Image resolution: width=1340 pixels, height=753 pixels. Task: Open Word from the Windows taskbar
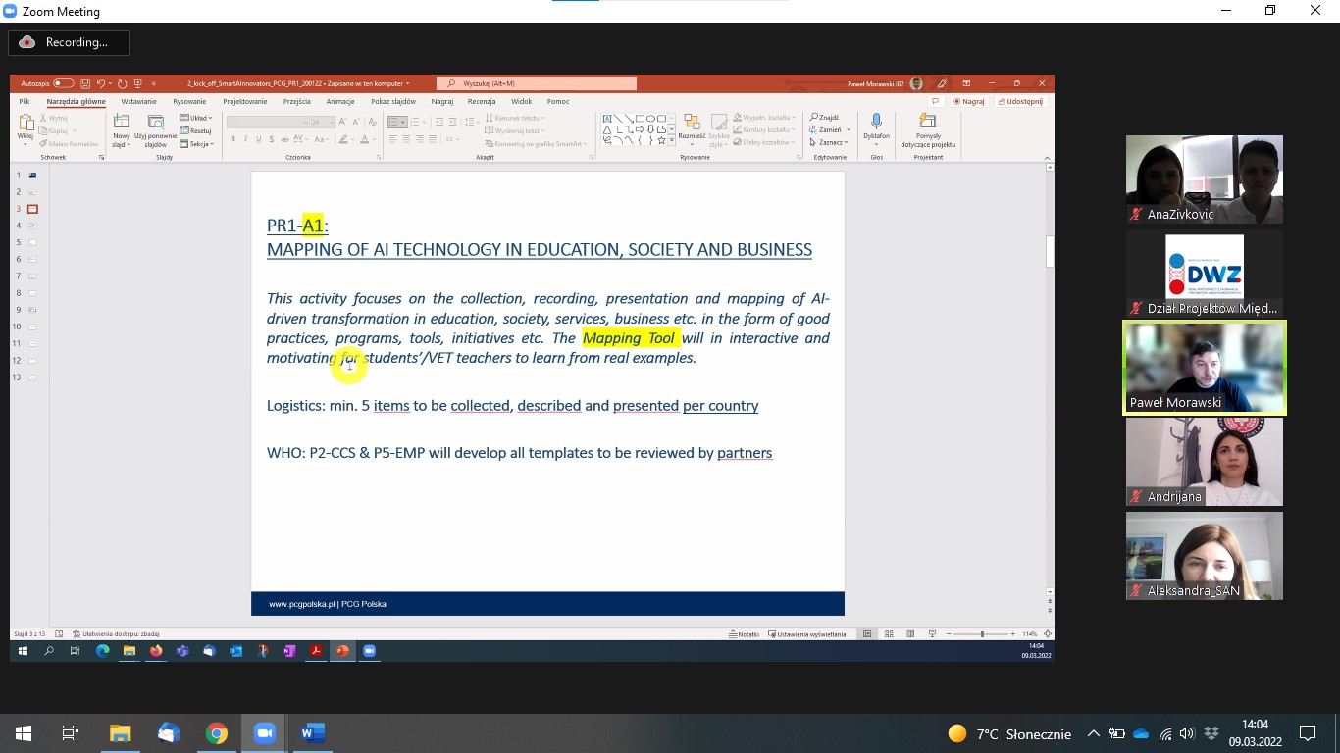tap(313, 733)
